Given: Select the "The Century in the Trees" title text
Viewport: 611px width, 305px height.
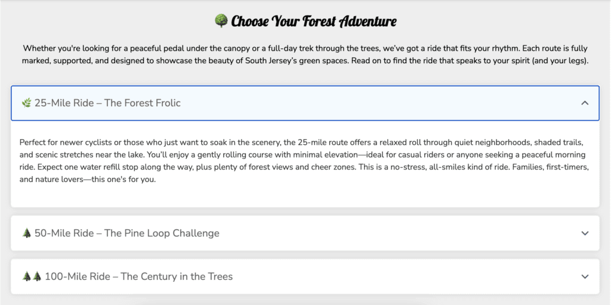Looking at the screenshot, I should pyautogui.click(x=177, y=276).
